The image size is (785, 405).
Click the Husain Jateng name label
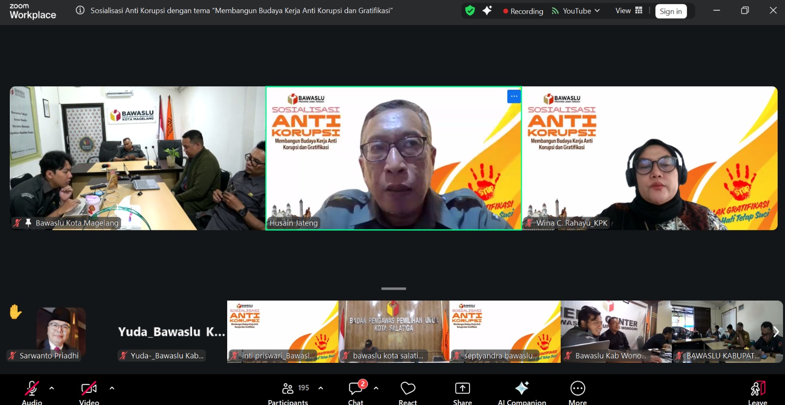[x=293, y=223]
